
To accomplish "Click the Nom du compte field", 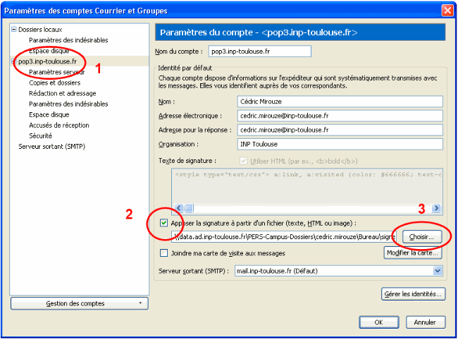I will pyautogui.click(x=260, y=51).
